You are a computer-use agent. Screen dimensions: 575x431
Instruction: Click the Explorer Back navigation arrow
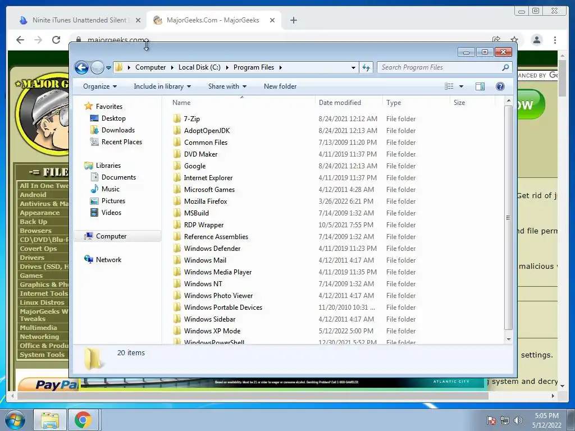[x=81, y=67]
